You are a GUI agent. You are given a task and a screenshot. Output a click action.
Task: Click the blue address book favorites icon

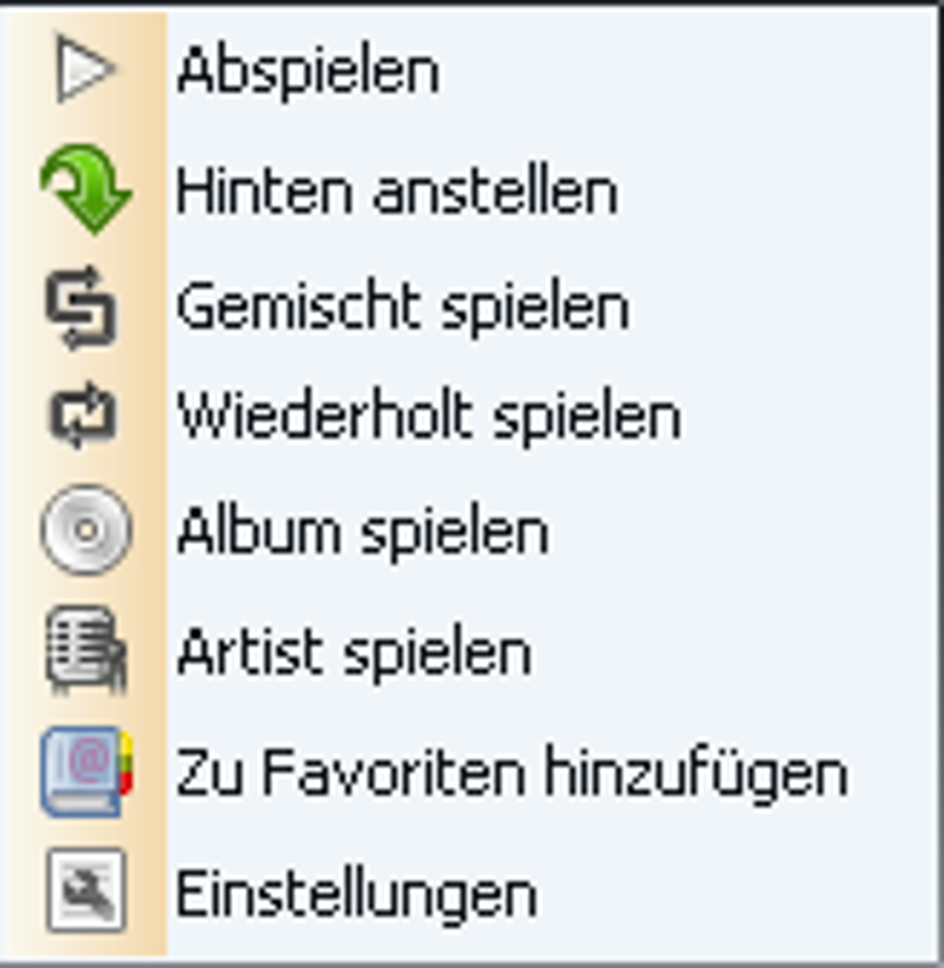click(86, 772)
